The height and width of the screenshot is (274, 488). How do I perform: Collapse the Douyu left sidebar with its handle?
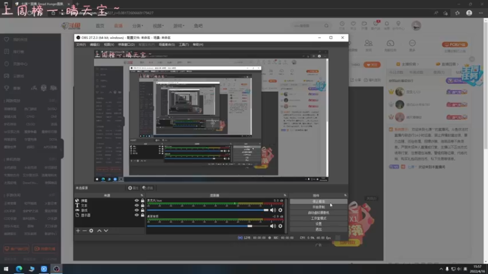click(x=62, y=149)
